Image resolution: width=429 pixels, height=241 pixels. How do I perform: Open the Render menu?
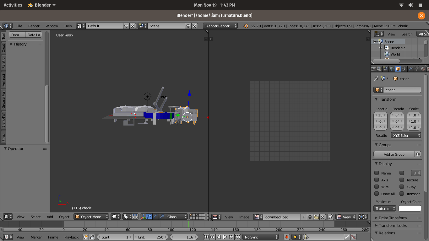coord(34,26)
